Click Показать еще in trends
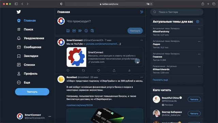Screen dimensions: 218x123 click(160, 80)
